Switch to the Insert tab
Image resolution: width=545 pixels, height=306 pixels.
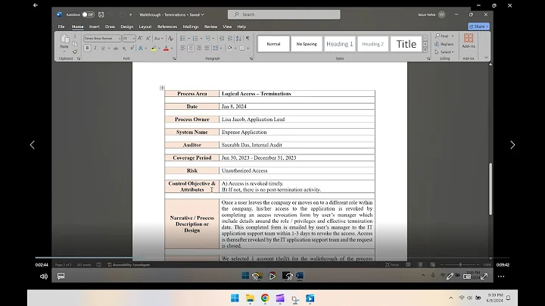(94, 27)
